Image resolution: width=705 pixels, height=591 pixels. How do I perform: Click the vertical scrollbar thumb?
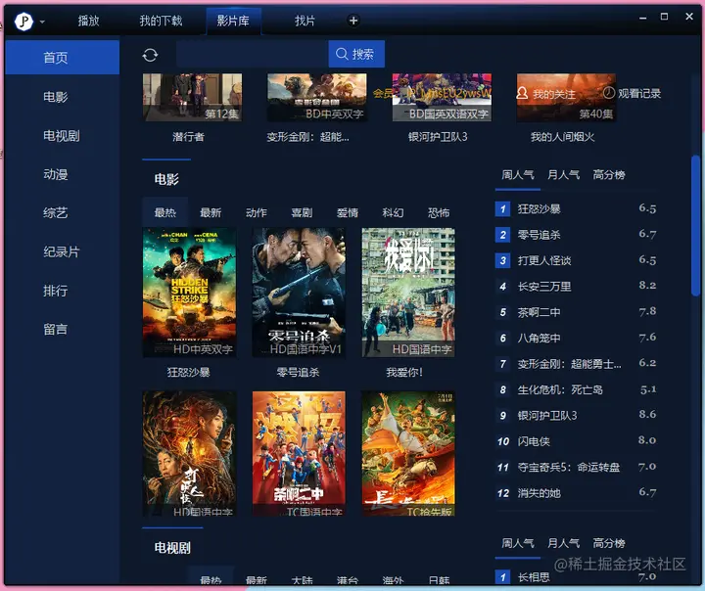click(695, 226)
